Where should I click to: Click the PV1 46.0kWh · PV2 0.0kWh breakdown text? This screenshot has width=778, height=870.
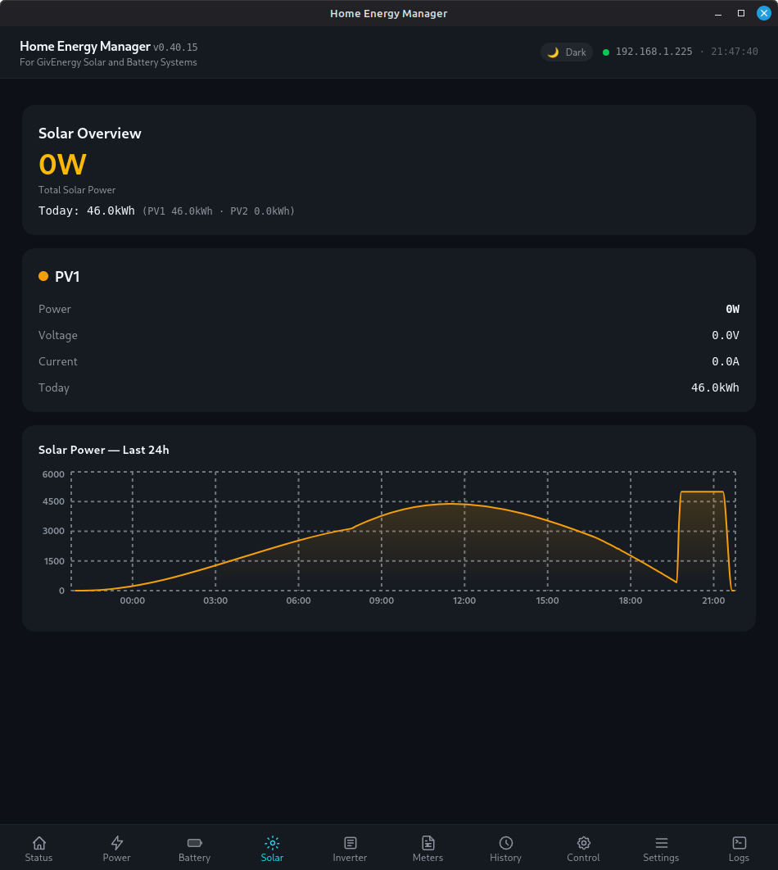219,211
